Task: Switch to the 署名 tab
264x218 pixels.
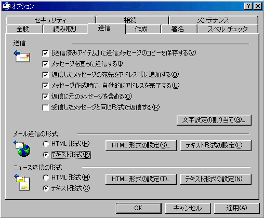Action: click(x=178, y=29)
